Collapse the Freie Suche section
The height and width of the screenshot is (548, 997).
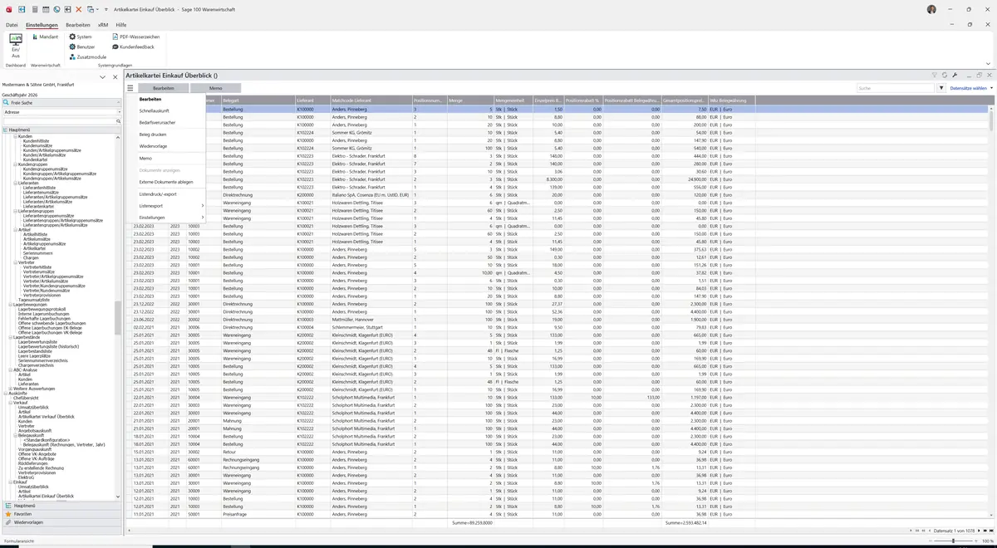coord(117,102)
